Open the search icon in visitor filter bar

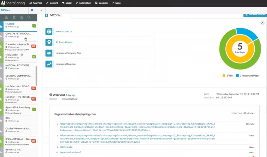29,17
